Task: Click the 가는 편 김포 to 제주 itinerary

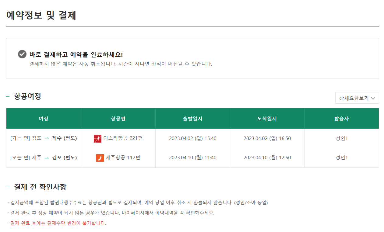Action: coord(43,138)
